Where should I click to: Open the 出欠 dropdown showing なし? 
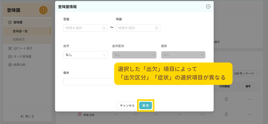click(x=85, y=55)
